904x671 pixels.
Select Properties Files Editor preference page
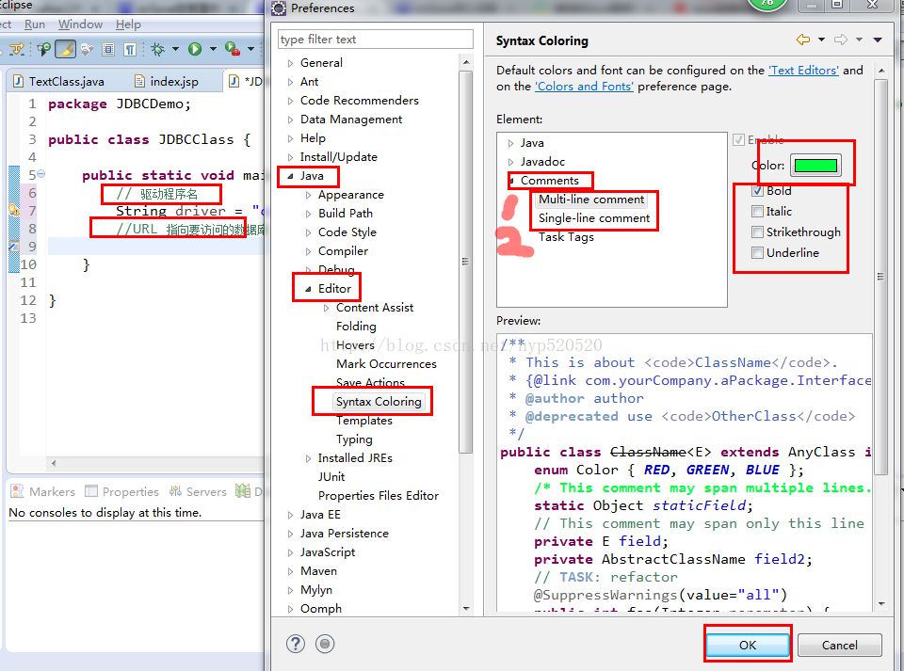[379, 495]
